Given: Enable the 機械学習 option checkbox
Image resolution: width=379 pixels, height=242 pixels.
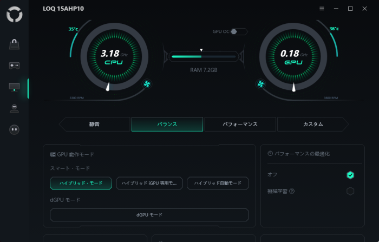Looking at the screenshot, I should pyautogui.click(x=350, y=191).
